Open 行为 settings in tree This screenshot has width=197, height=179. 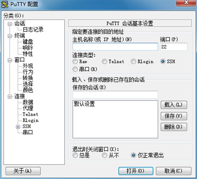pyautogui.click(x=28, y=72)
